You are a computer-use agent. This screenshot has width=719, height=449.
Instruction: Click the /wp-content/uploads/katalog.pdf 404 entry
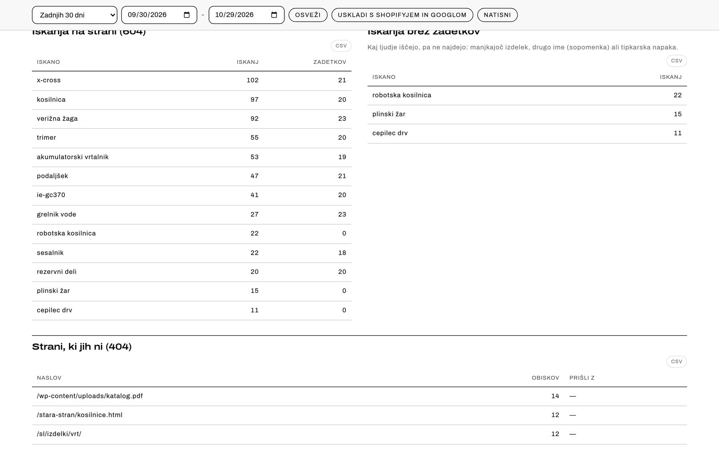pos(90,396)
